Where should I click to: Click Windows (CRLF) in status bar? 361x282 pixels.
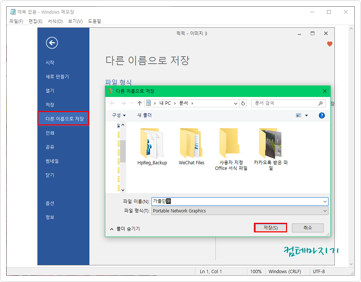click(x=285, y=271)
